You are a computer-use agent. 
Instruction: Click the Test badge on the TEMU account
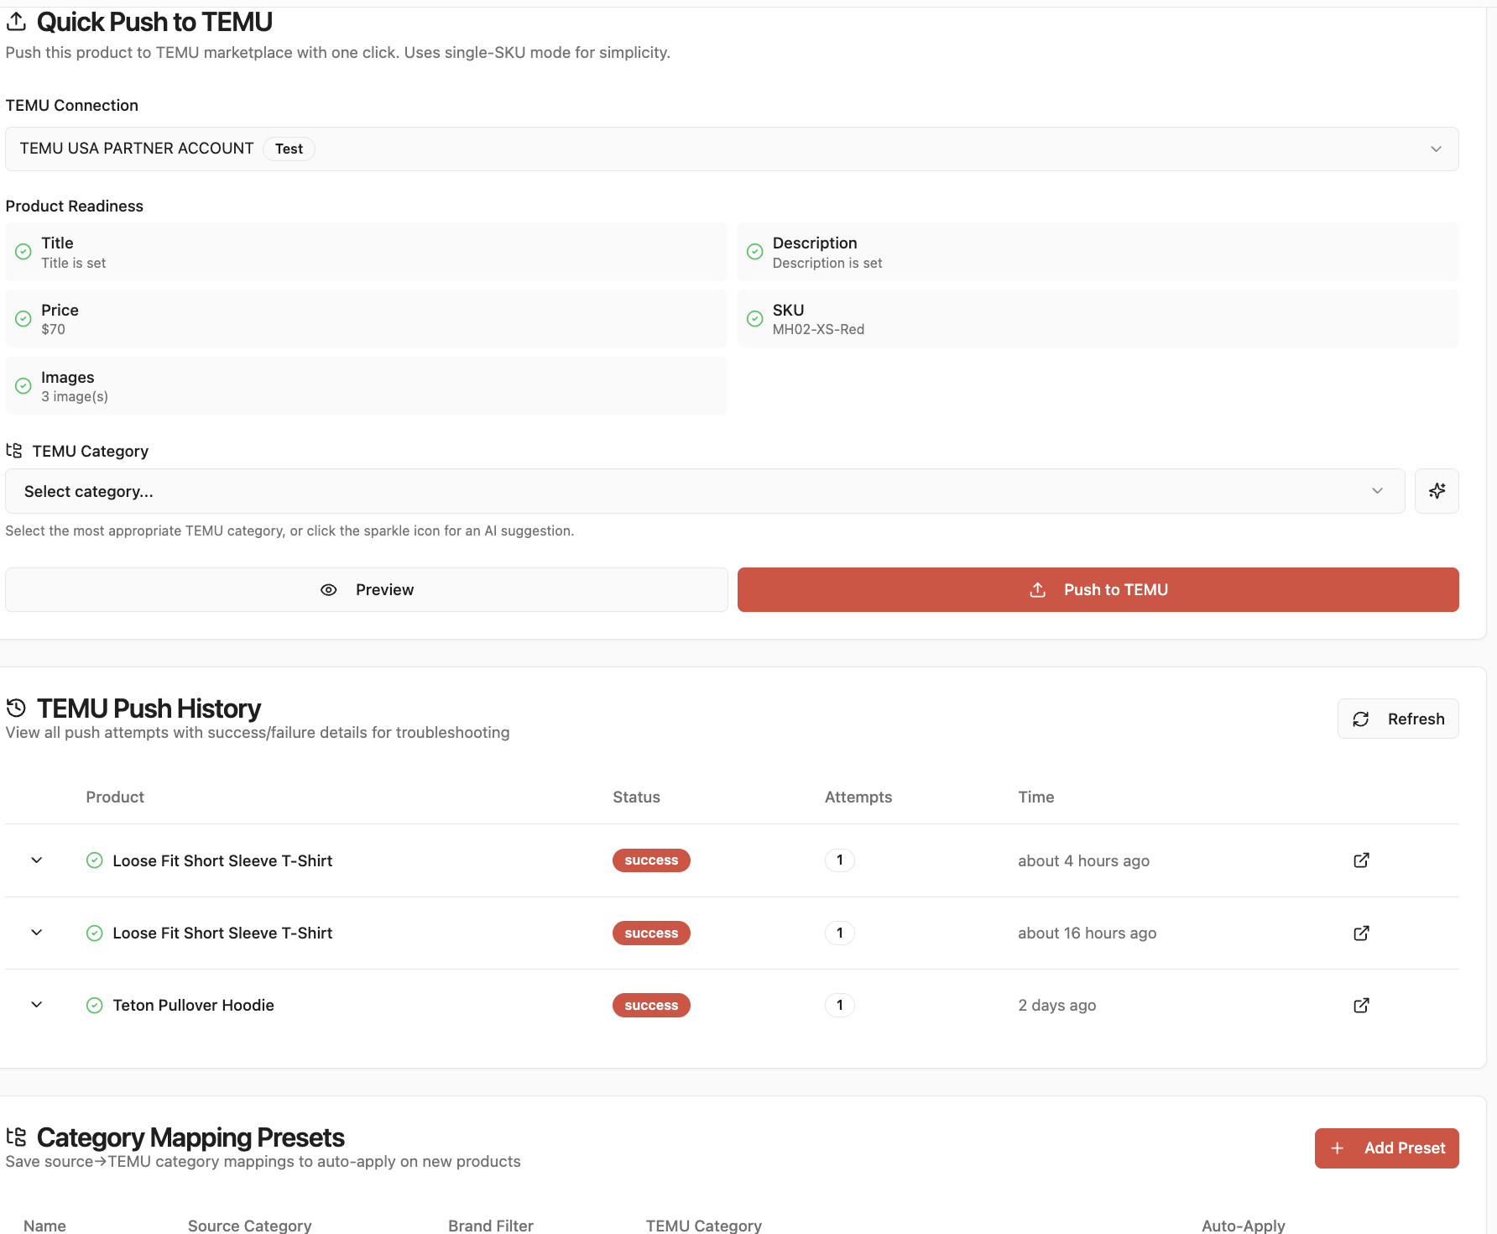[289, 149]
